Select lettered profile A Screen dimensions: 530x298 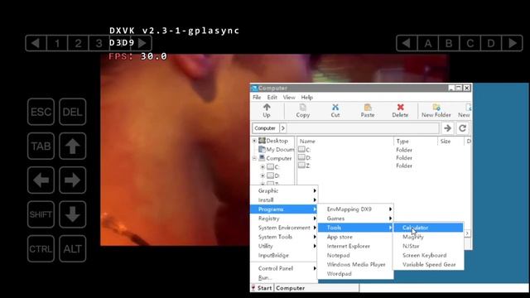[428, 43]
